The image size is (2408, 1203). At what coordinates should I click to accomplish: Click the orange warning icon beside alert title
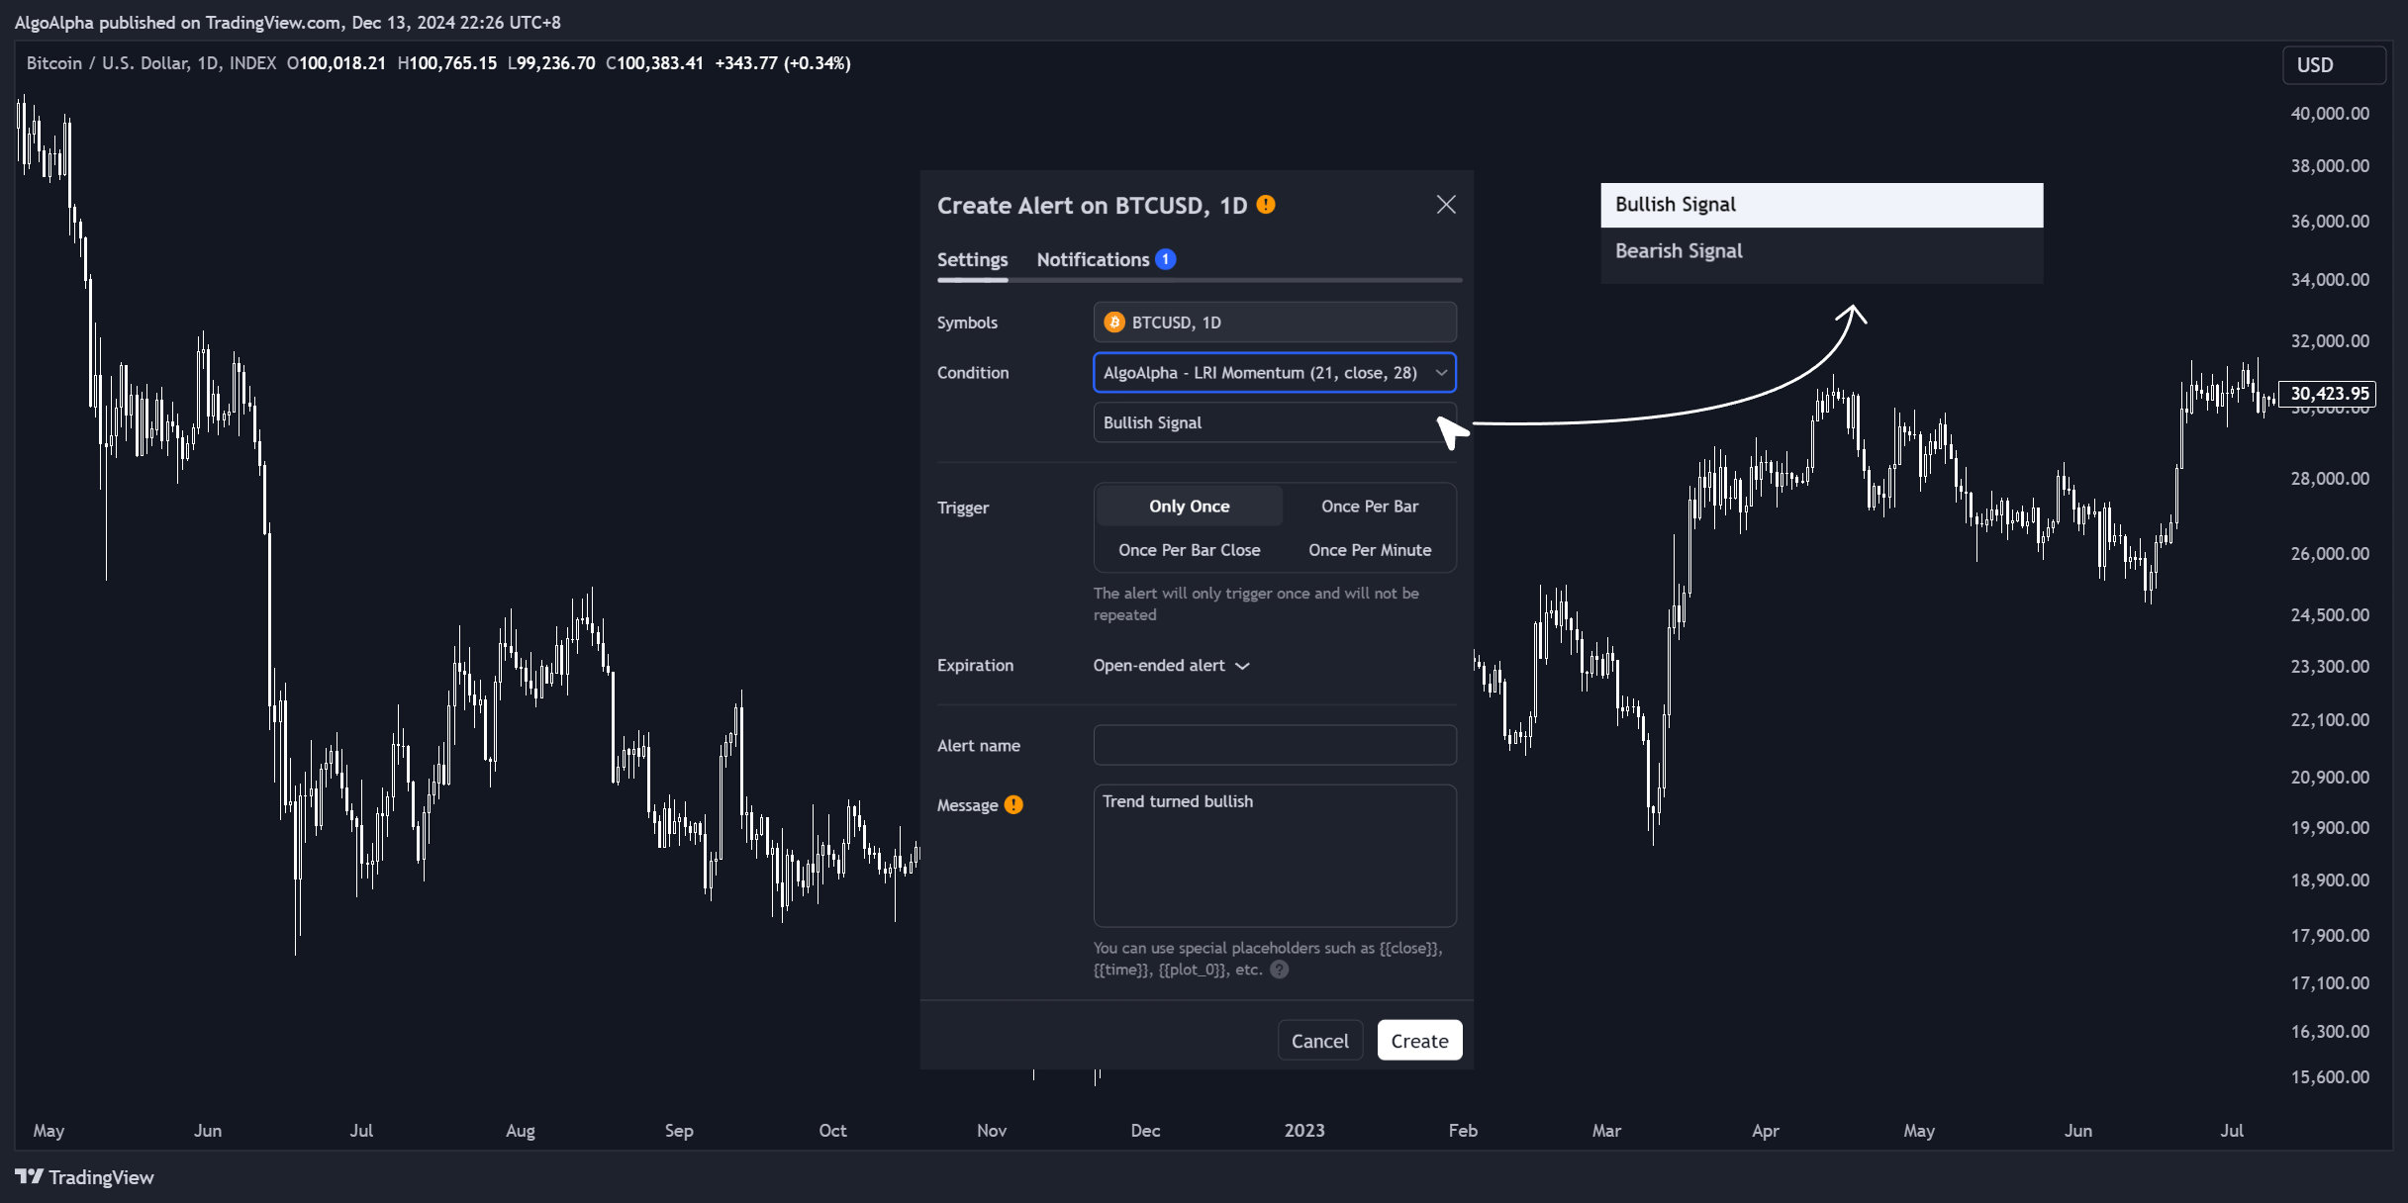pos(1266,204)
